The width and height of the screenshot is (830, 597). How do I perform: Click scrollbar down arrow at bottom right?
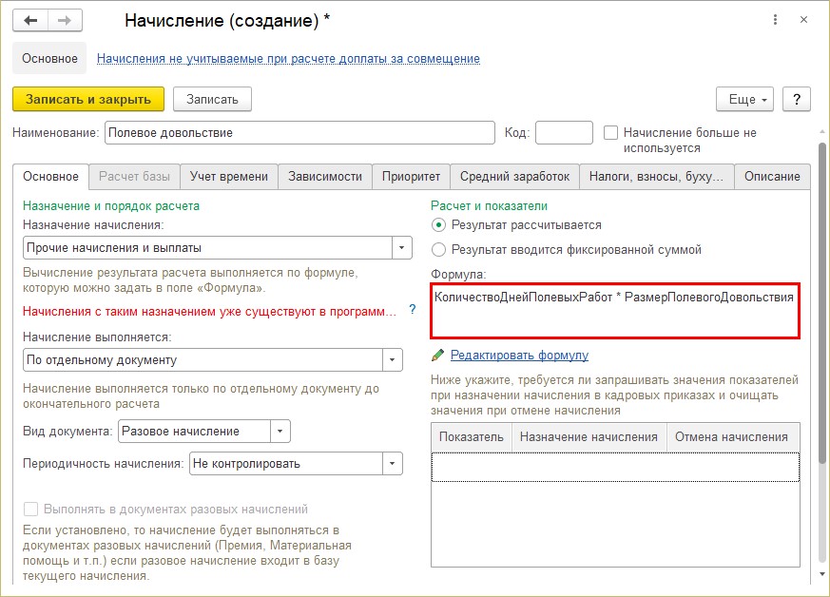pyautogui.click(x=822, y=574)
